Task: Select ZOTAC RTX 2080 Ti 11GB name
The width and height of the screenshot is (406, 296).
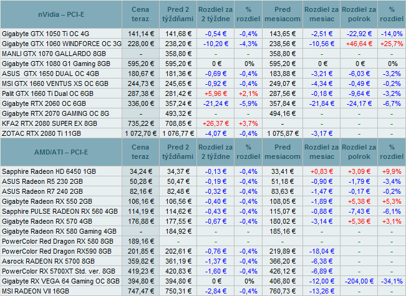Action: 41,133
